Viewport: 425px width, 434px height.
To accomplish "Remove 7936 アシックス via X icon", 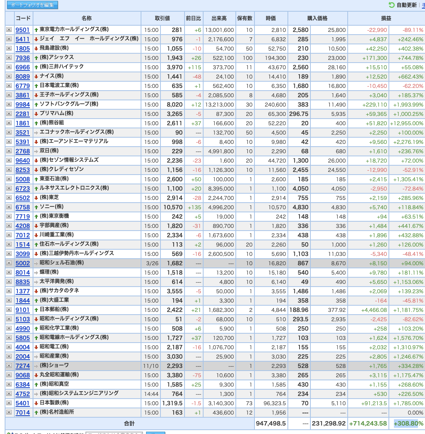I will (x=9, y=58).
